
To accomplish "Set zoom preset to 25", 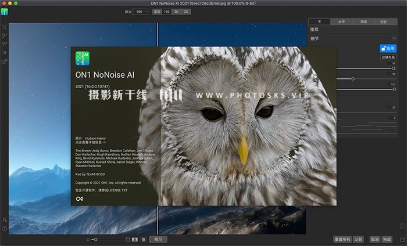I will pyautogui.click(x=186, y=12).
